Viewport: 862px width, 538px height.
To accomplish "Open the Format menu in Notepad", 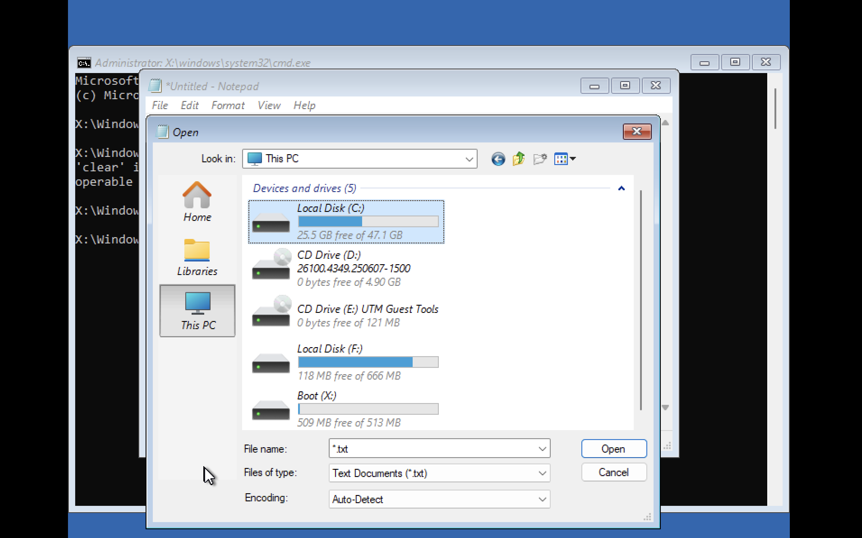I will (227, 105).
